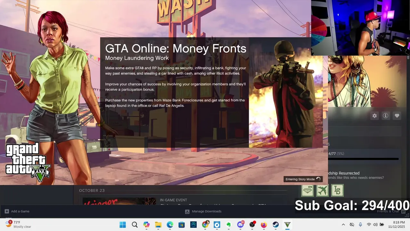This screenshot has height=231, width=410.
Task: Click the tray icon beside the microphone
Action: point(352,225)
